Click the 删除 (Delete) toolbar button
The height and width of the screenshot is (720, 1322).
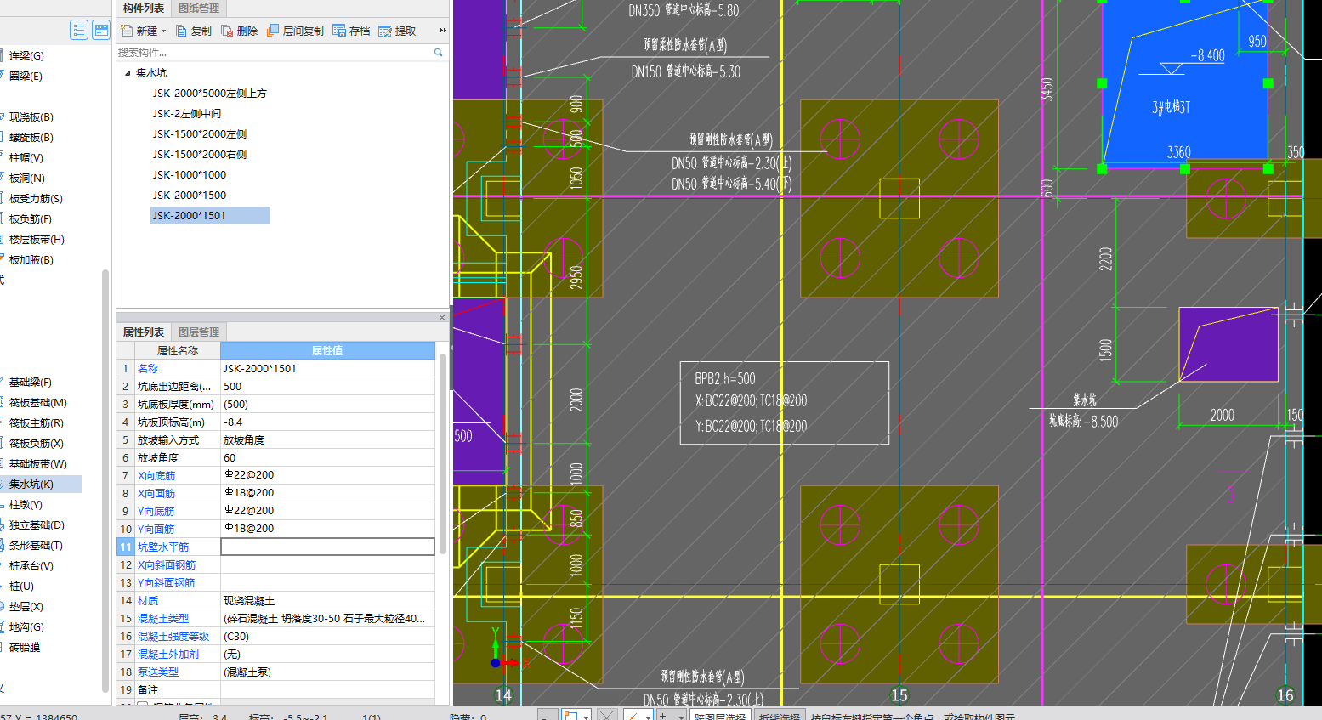[x=240, y=31]
